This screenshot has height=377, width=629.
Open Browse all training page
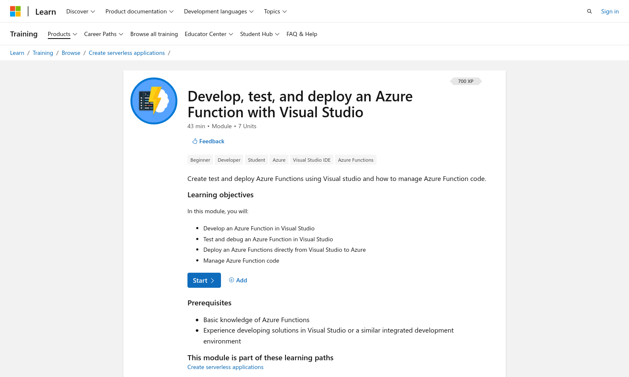154,34
